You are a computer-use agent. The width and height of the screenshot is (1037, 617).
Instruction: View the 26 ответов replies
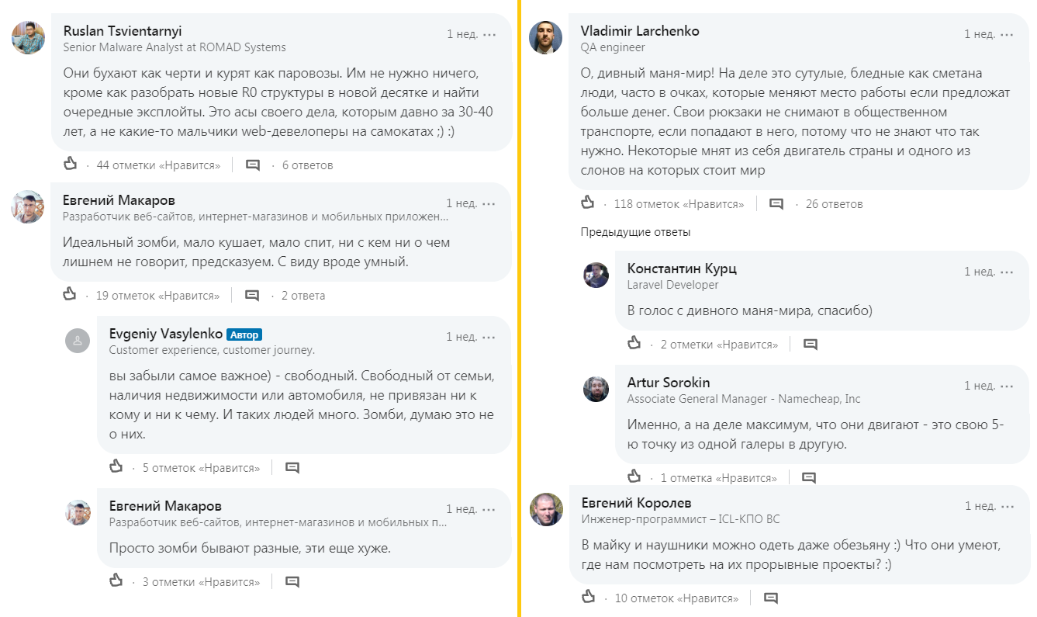pos(834,204)
